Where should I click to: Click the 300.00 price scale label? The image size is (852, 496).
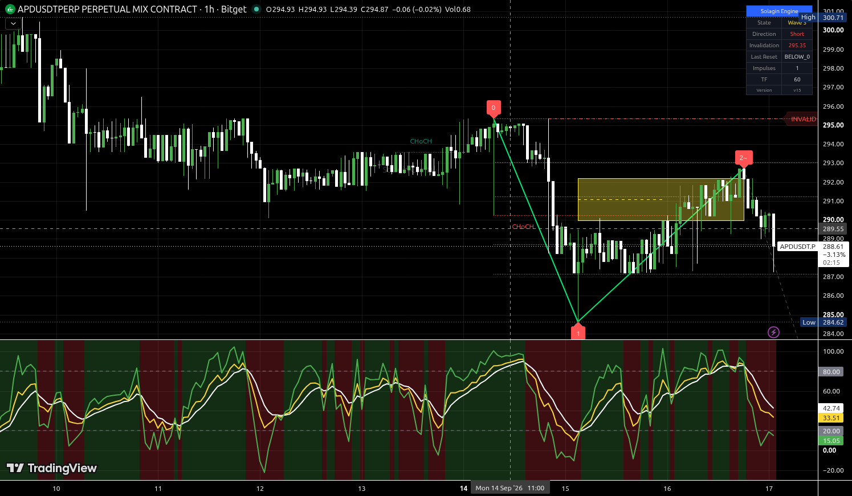tap(833, 30)
